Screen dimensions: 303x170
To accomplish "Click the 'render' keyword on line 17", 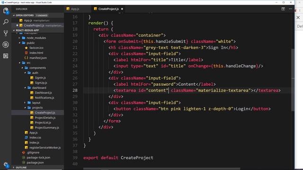I will click(96, 23).
